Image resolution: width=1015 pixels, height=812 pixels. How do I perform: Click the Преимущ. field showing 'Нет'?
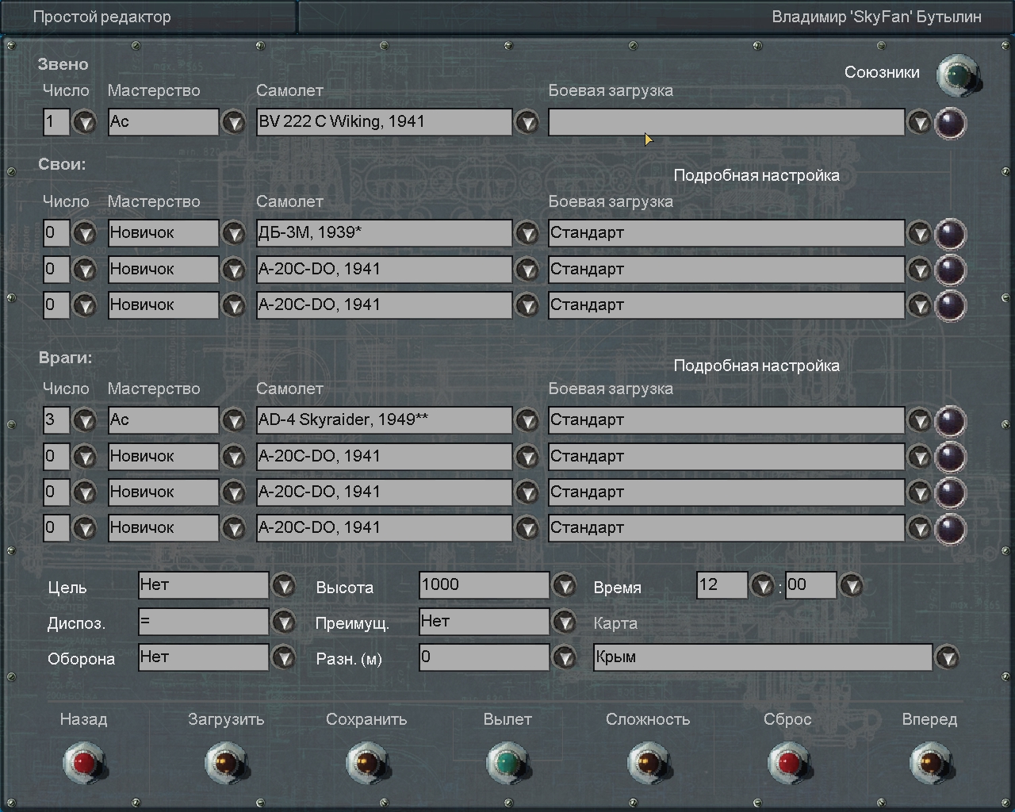[x=485, y=622]
